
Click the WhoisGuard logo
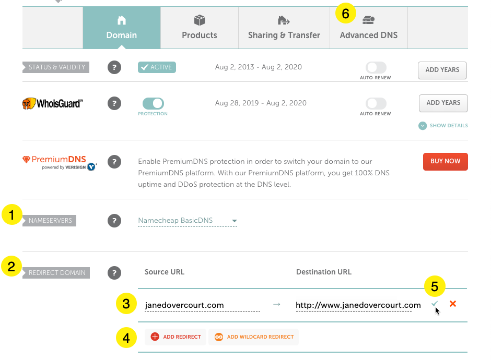pyautogui.click(x=53, y=103)
